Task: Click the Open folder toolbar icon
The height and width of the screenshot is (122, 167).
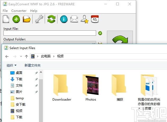Action: [x=27, y=19]
